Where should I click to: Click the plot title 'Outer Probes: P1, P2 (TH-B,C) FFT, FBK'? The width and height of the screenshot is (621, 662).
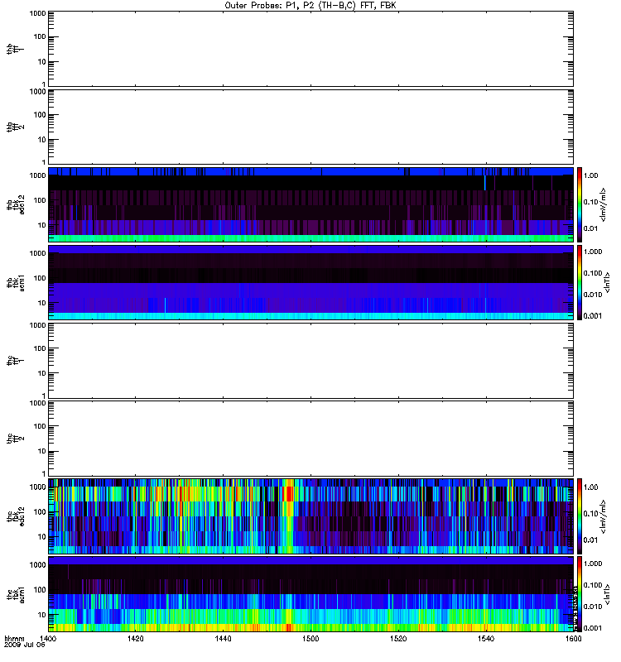(x=310, y=6)
